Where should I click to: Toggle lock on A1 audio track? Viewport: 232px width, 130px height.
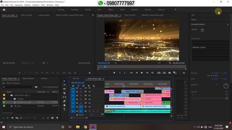tap(77, 111)
